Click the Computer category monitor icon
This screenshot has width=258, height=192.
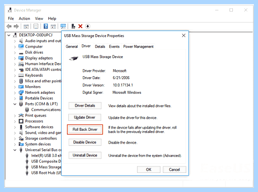click(x=21, y=46)
